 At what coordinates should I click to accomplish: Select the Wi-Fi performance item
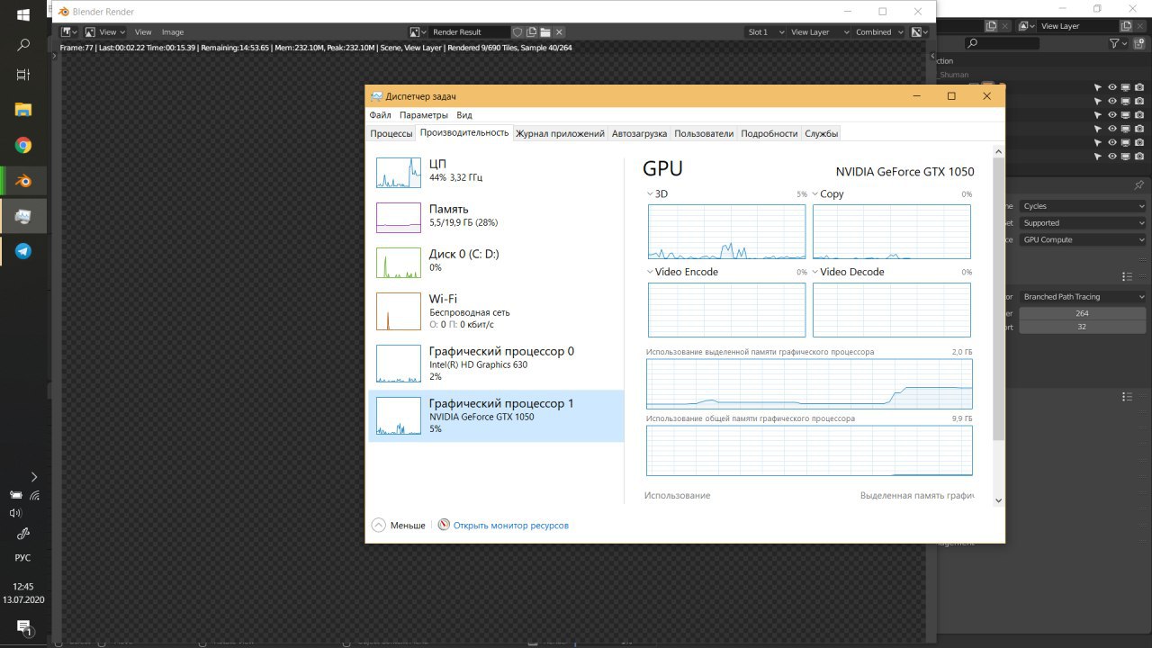[x=496, y=310]
